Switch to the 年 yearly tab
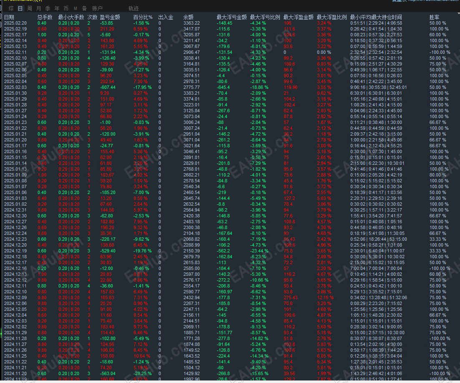The image size is (460, 383). point(57,8)
